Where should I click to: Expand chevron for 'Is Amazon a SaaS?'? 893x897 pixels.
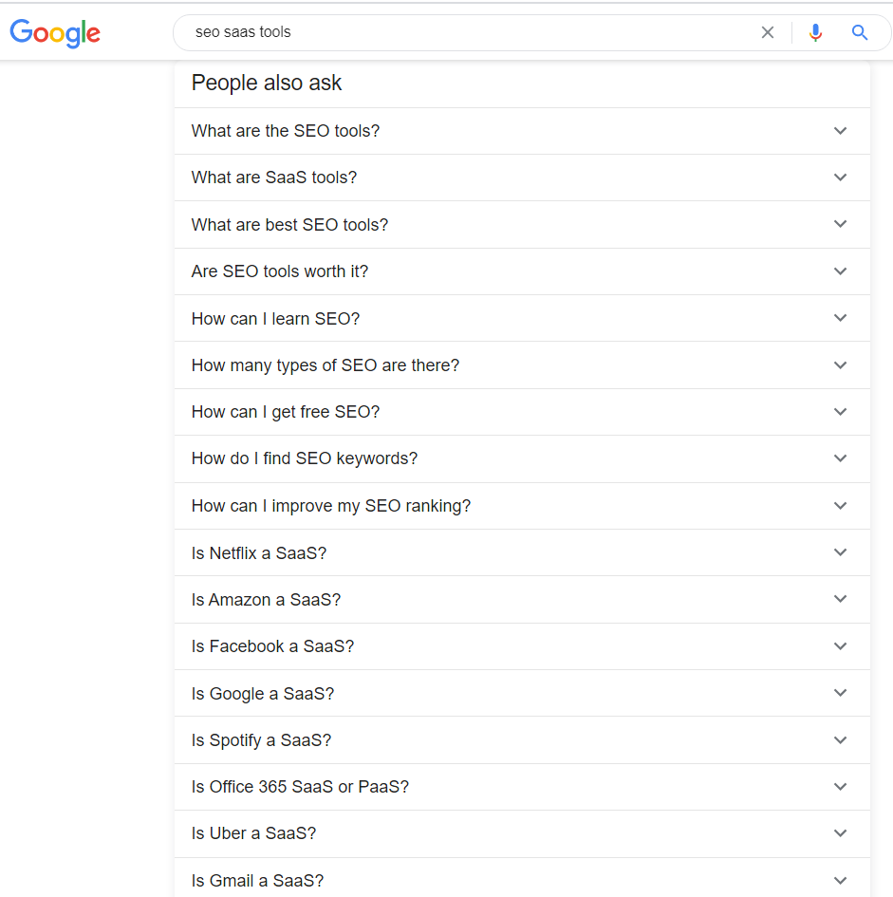841,599
